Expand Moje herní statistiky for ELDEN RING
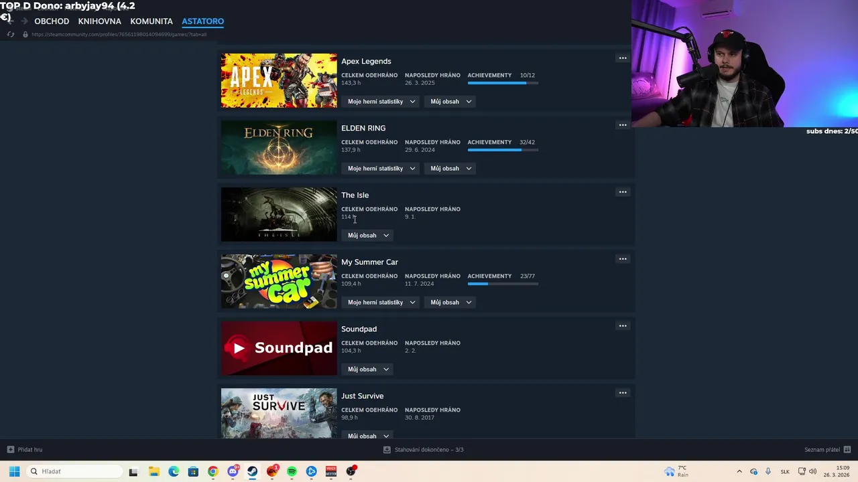The height and width of the screenshot is (482, 858). (381, 169)
